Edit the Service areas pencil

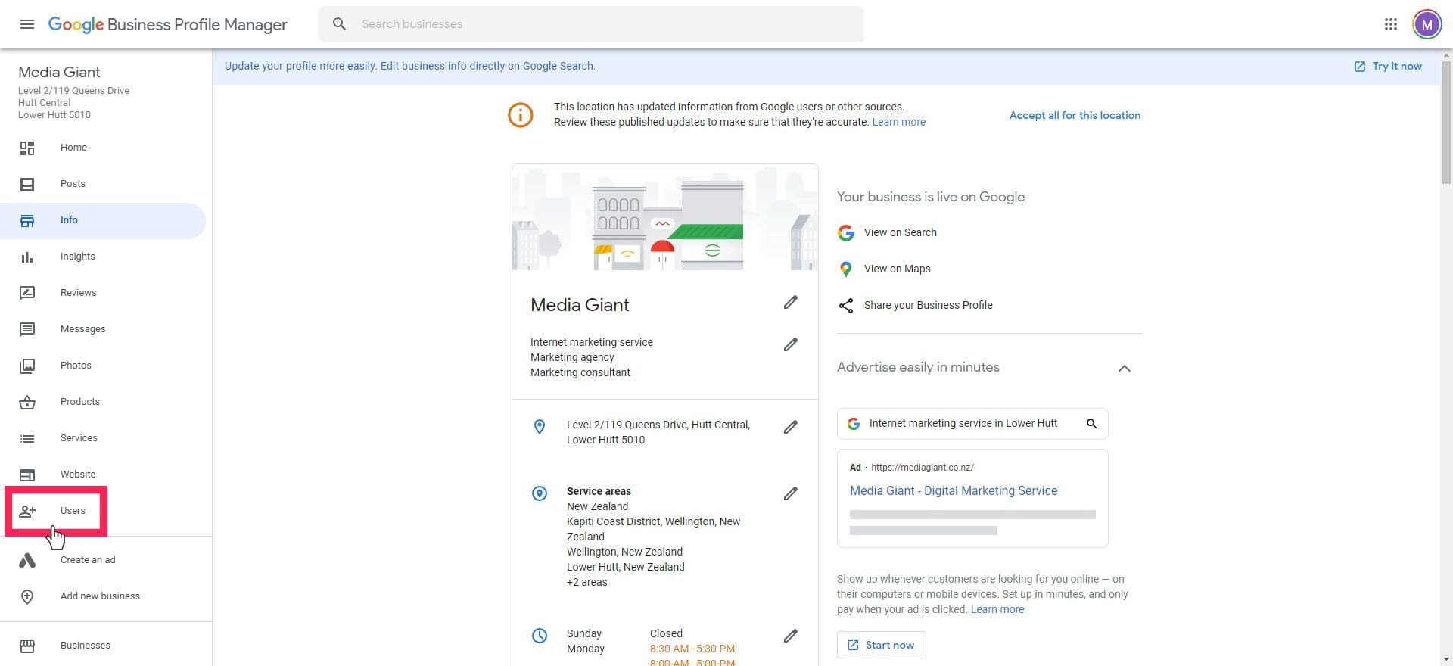pos(790,494)
